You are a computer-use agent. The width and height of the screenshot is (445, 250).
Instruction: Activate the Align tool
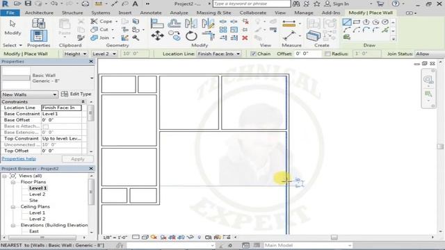coord(157,24)
